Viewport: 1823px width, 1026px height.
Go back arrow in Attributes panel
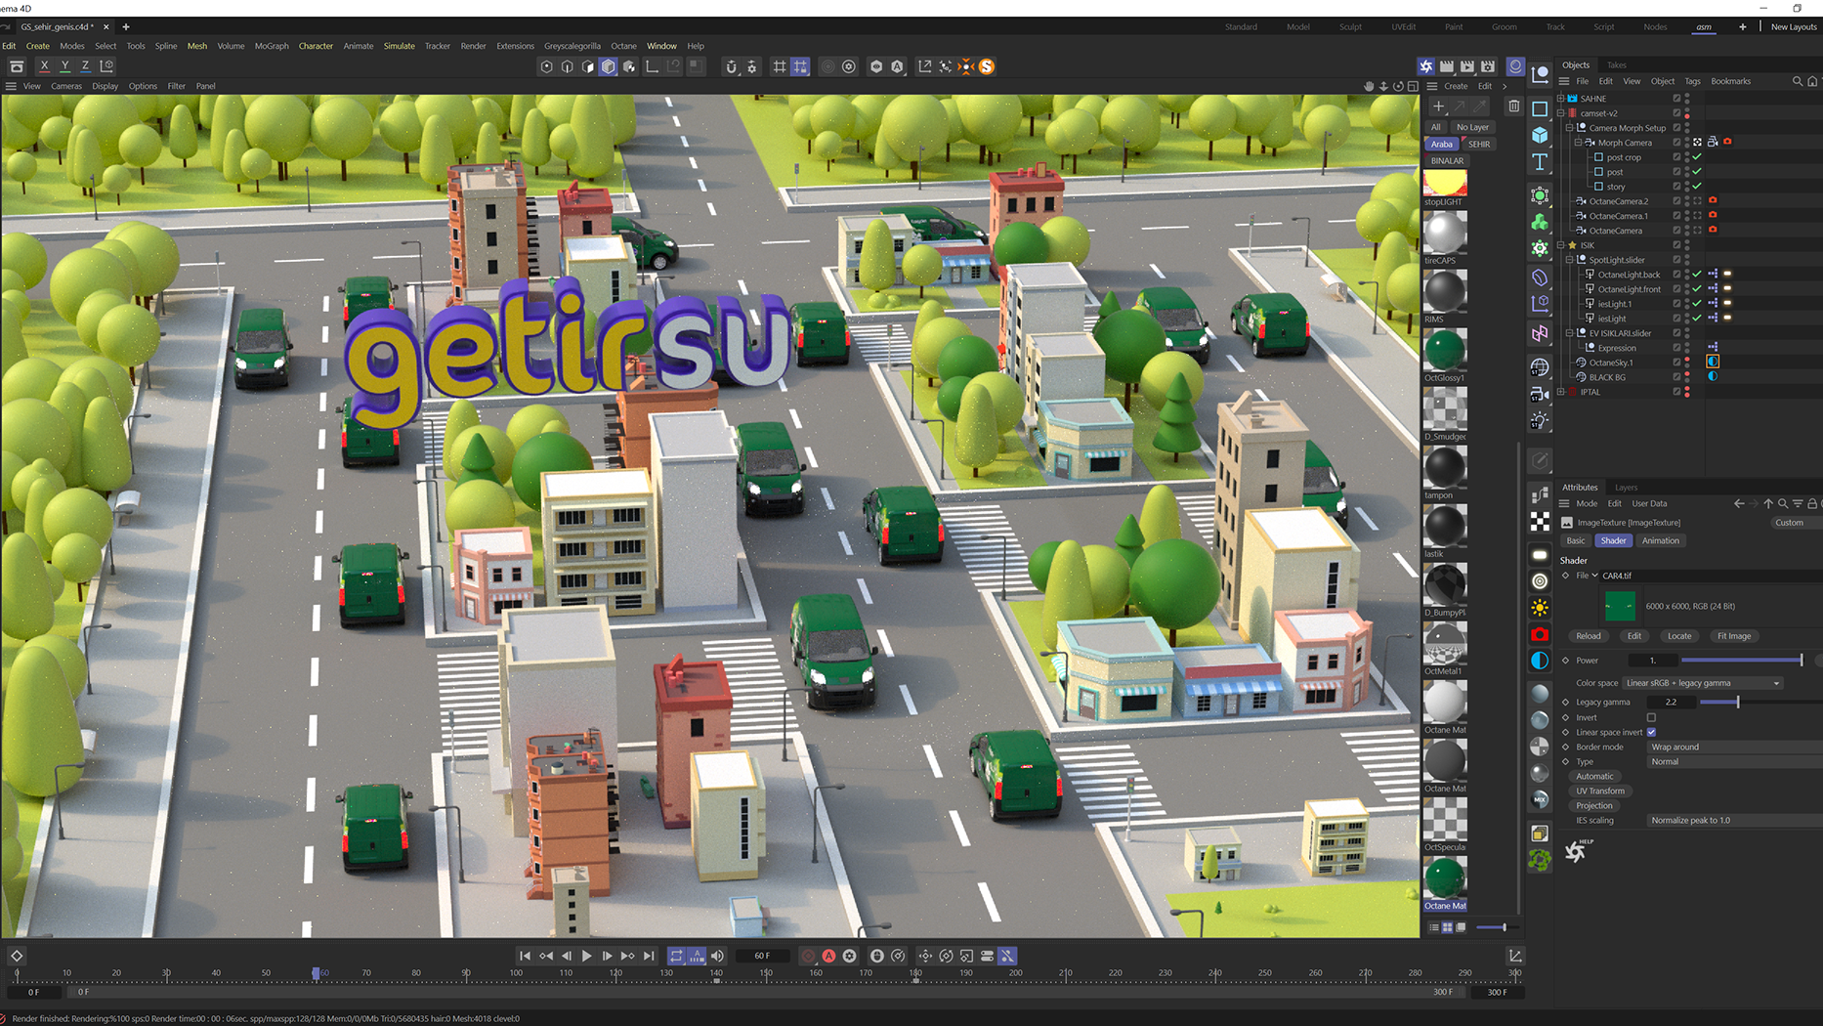click(x=1739, y=503)
